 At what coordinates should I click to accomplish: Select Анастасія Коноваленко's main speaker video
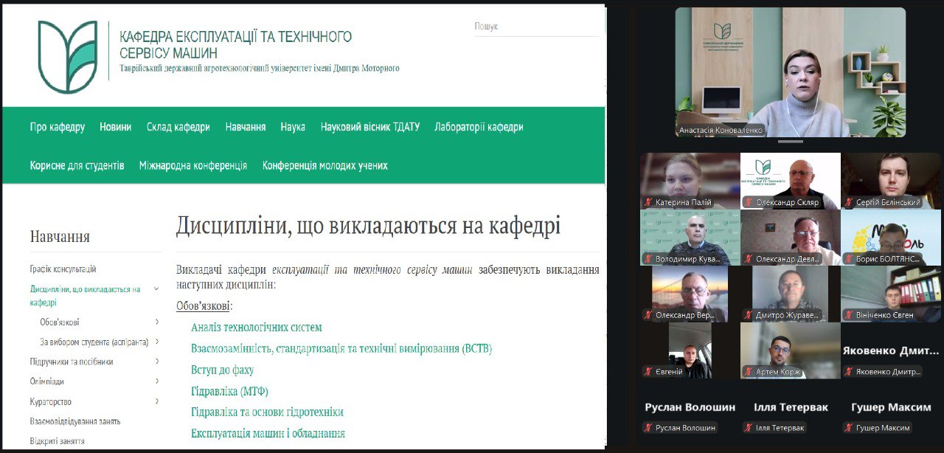pyautogui.click(x=791, y=72)
